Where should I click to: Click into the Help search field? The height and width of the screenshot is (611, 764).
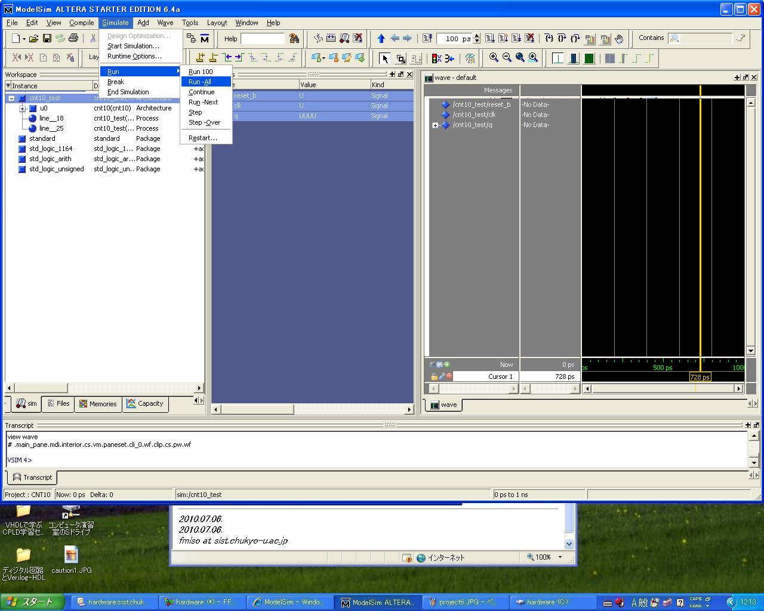(x=263, y=39)
